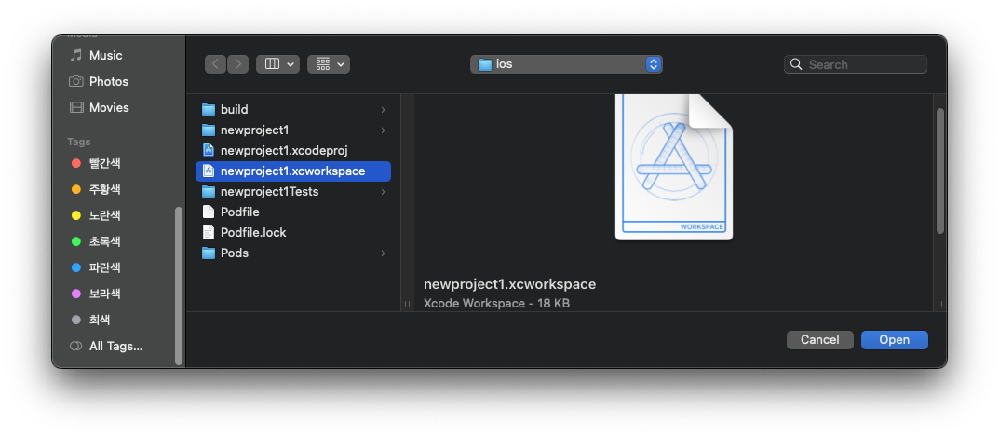This screenshot has height=437, width=999.
Task: Select the newproject1Tests folder
Action: [293, 191]
